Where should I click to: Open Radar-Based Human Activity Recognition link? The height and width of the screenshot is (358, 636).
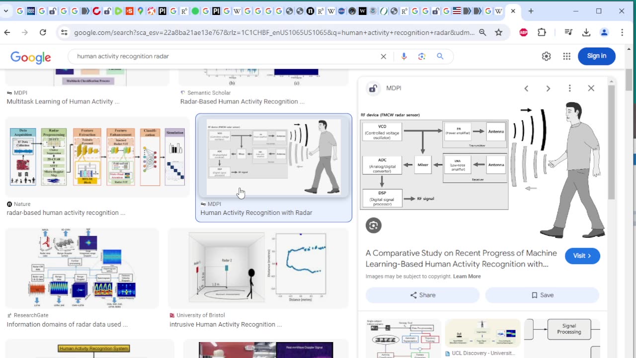(x=242, y=101)
